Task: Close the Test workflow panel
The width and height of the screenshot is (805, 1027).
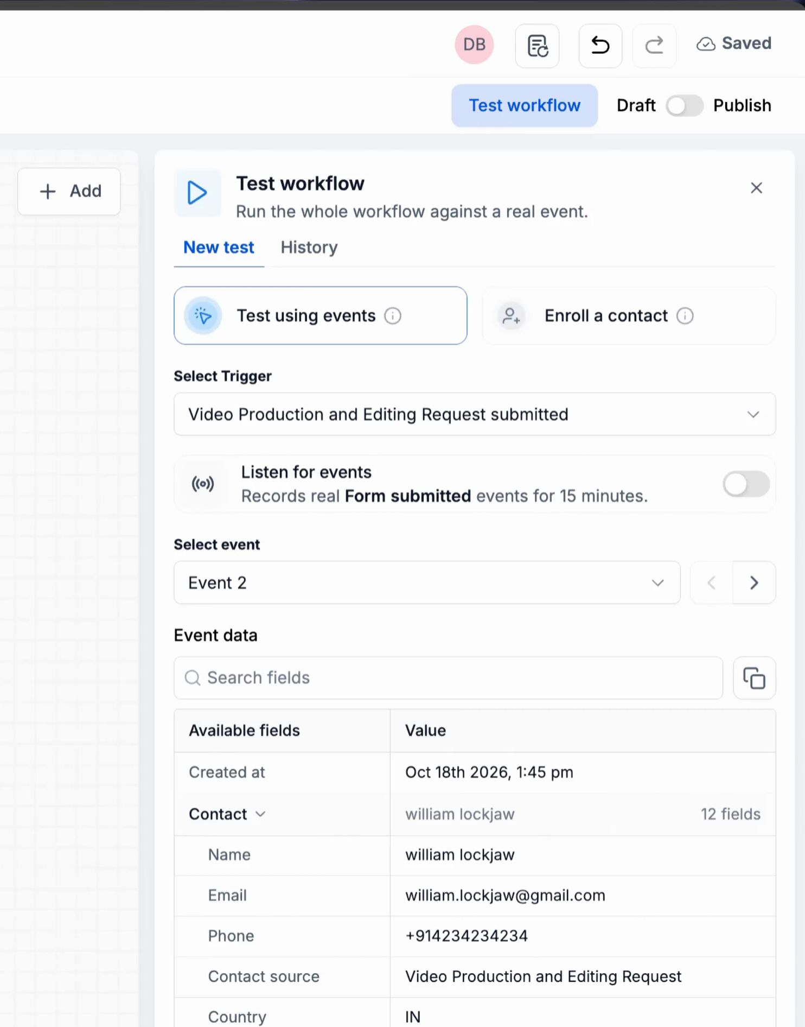Action: click(x=756, y=188)
